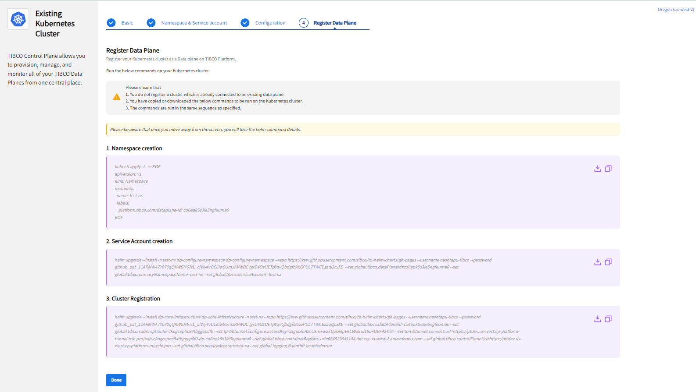Screen dimensions: 696x392
Task: Click the TIBCO Control Plane description text
Action: coord(47,69)
